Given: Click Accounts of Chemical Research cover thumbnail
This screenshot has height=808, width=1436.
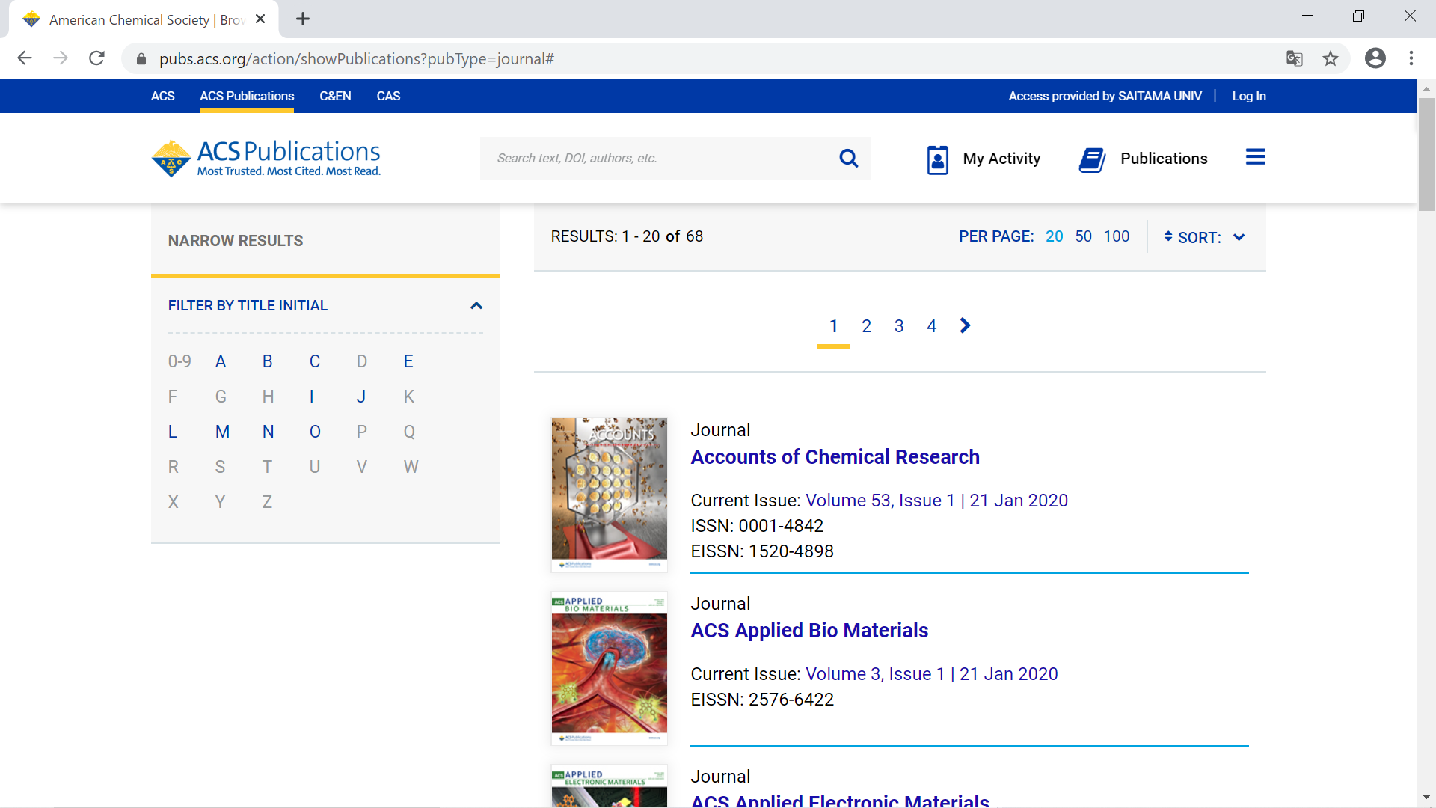Looking at the screenshot, I should [x=609, y=495].
